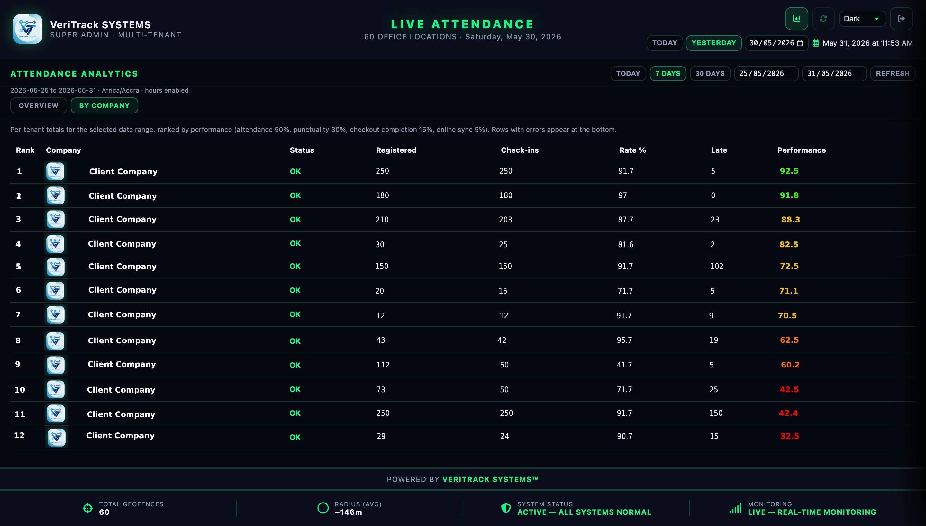The width and height of the screenshot is (926, 526).
Task: Click performance score 92.5
Action: (789, 171)
